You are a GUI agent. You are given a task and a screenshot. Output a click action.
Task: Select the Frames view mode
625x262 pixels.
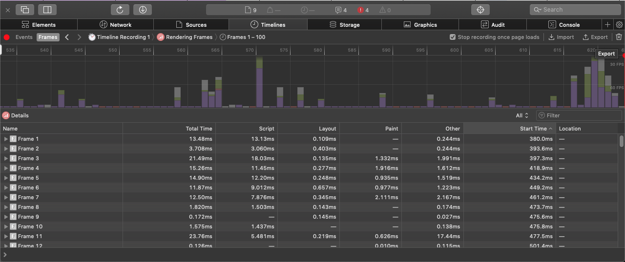tap(48, 37)
